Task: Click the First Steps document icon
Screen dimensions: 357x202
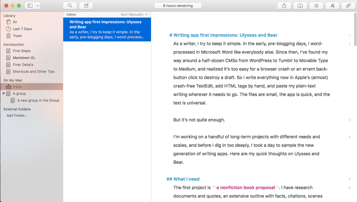Action: (8, 51)
